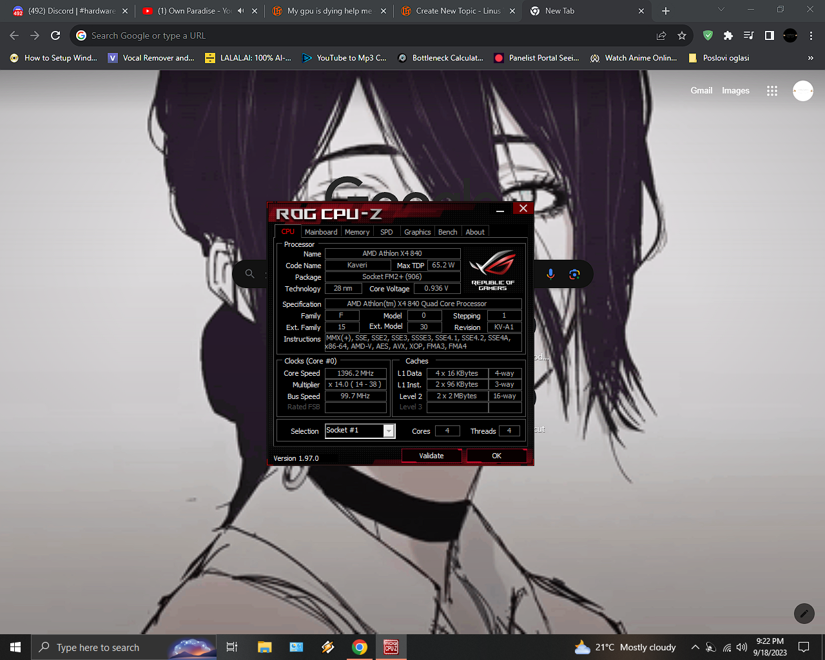Open Chrome tab search chevron
Screen dimensions: 825x660
click(721, 10)
